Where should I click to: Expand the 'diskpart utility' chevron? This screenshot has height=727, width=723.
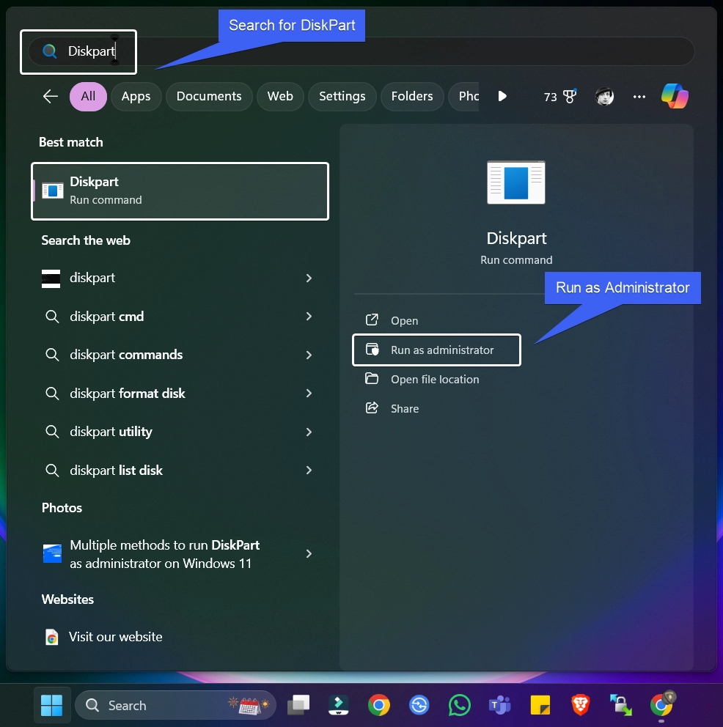[x=309, y=432]
